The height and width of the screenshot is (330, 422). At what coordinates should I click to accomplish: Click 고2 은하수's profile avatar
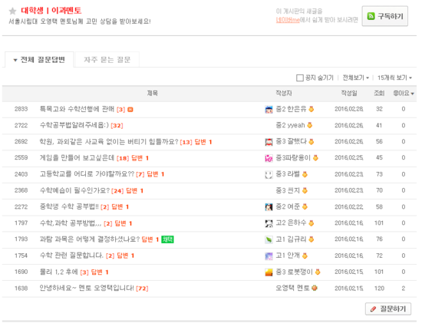point(269,223)
